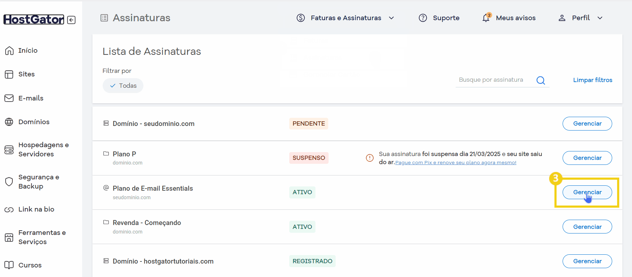Click the Domínios globe icon
Image resolution: width=632 pixels, height=277 pixels.
(9, 122)
